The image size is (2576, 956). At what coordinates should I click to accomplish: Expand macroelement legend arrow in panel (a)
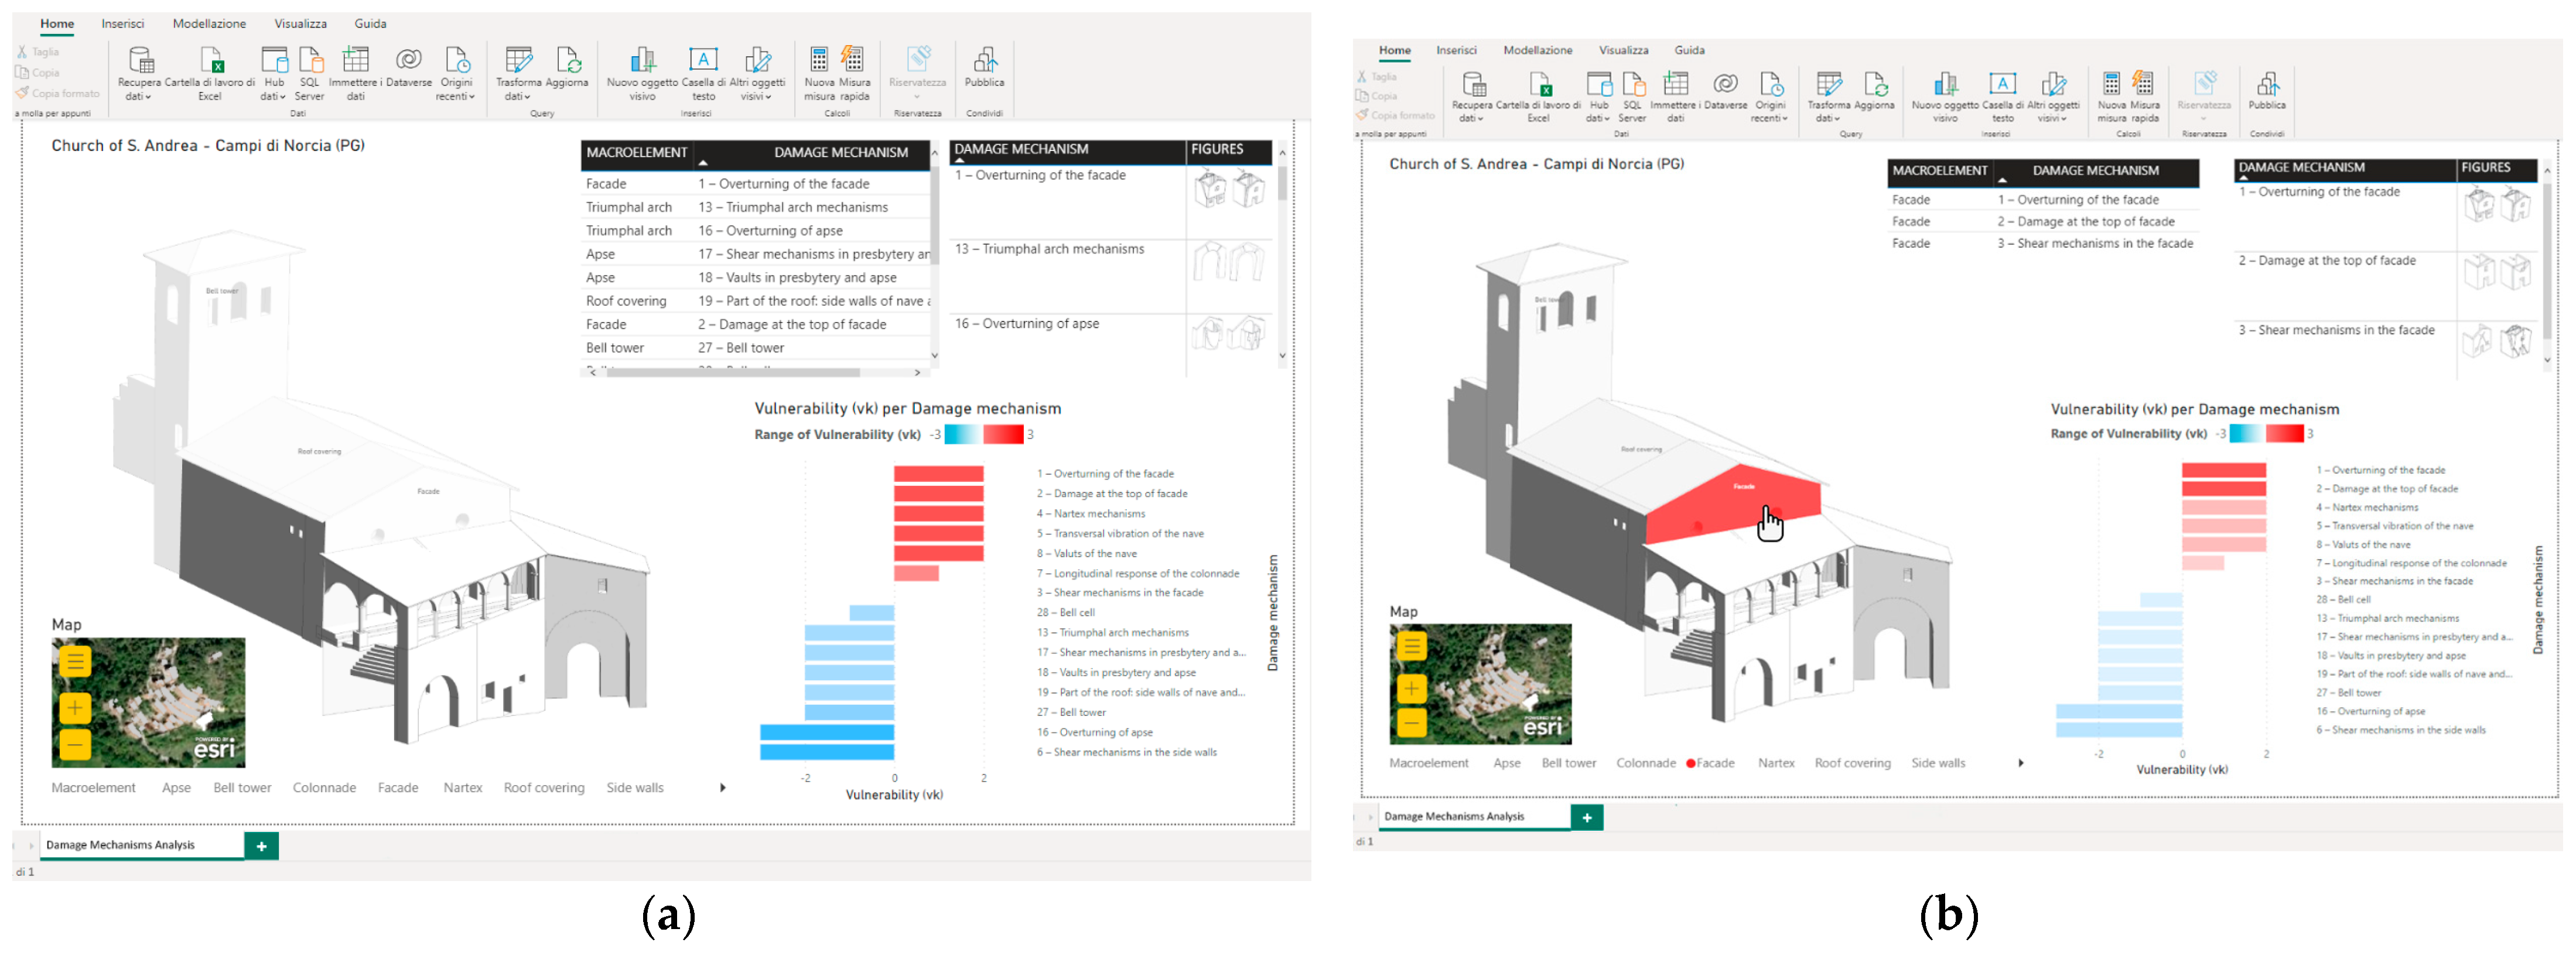[722, 788]
